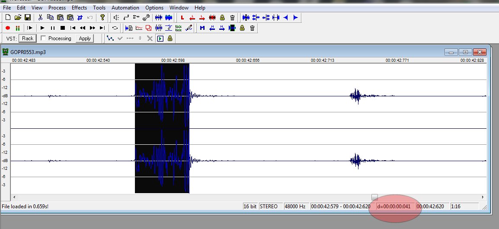Go to the next marker with the blue right M arrow
Viewport: 499px width, 229px height.
coord(222,28)
